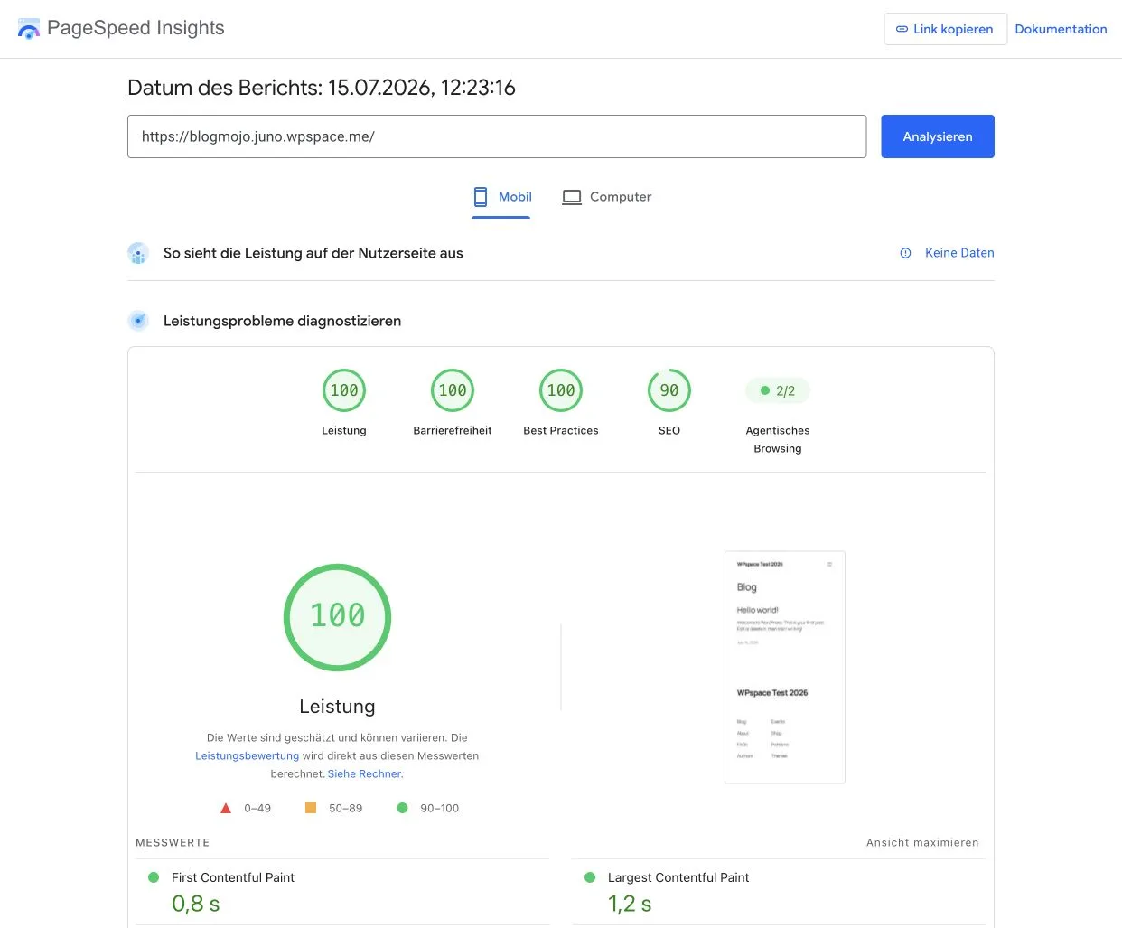Click the mobile page screenshot thumbnail
The width and height of the screenshot is (1122, 928).
click(x=784, y=667)
